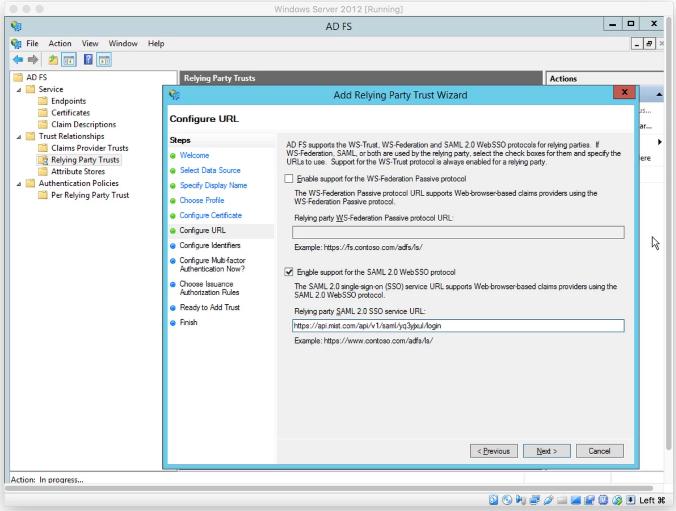Click the blue Back arrow toolbar icon
The height and width of the screenshot is (511, 676).
click(18, 60)
